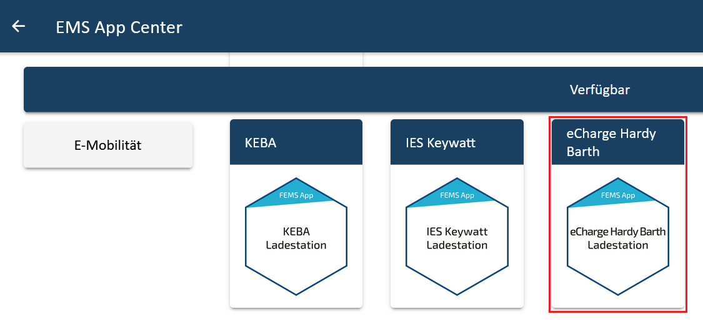The image size is (703, 324).
Task: Click the IES Keywatt card header
Action: click(457, 142)
